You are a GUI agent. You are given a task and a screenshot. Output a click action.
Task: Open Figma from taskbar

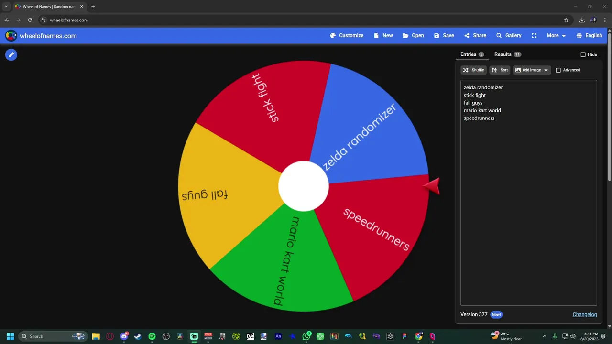[x=404, y=336]
